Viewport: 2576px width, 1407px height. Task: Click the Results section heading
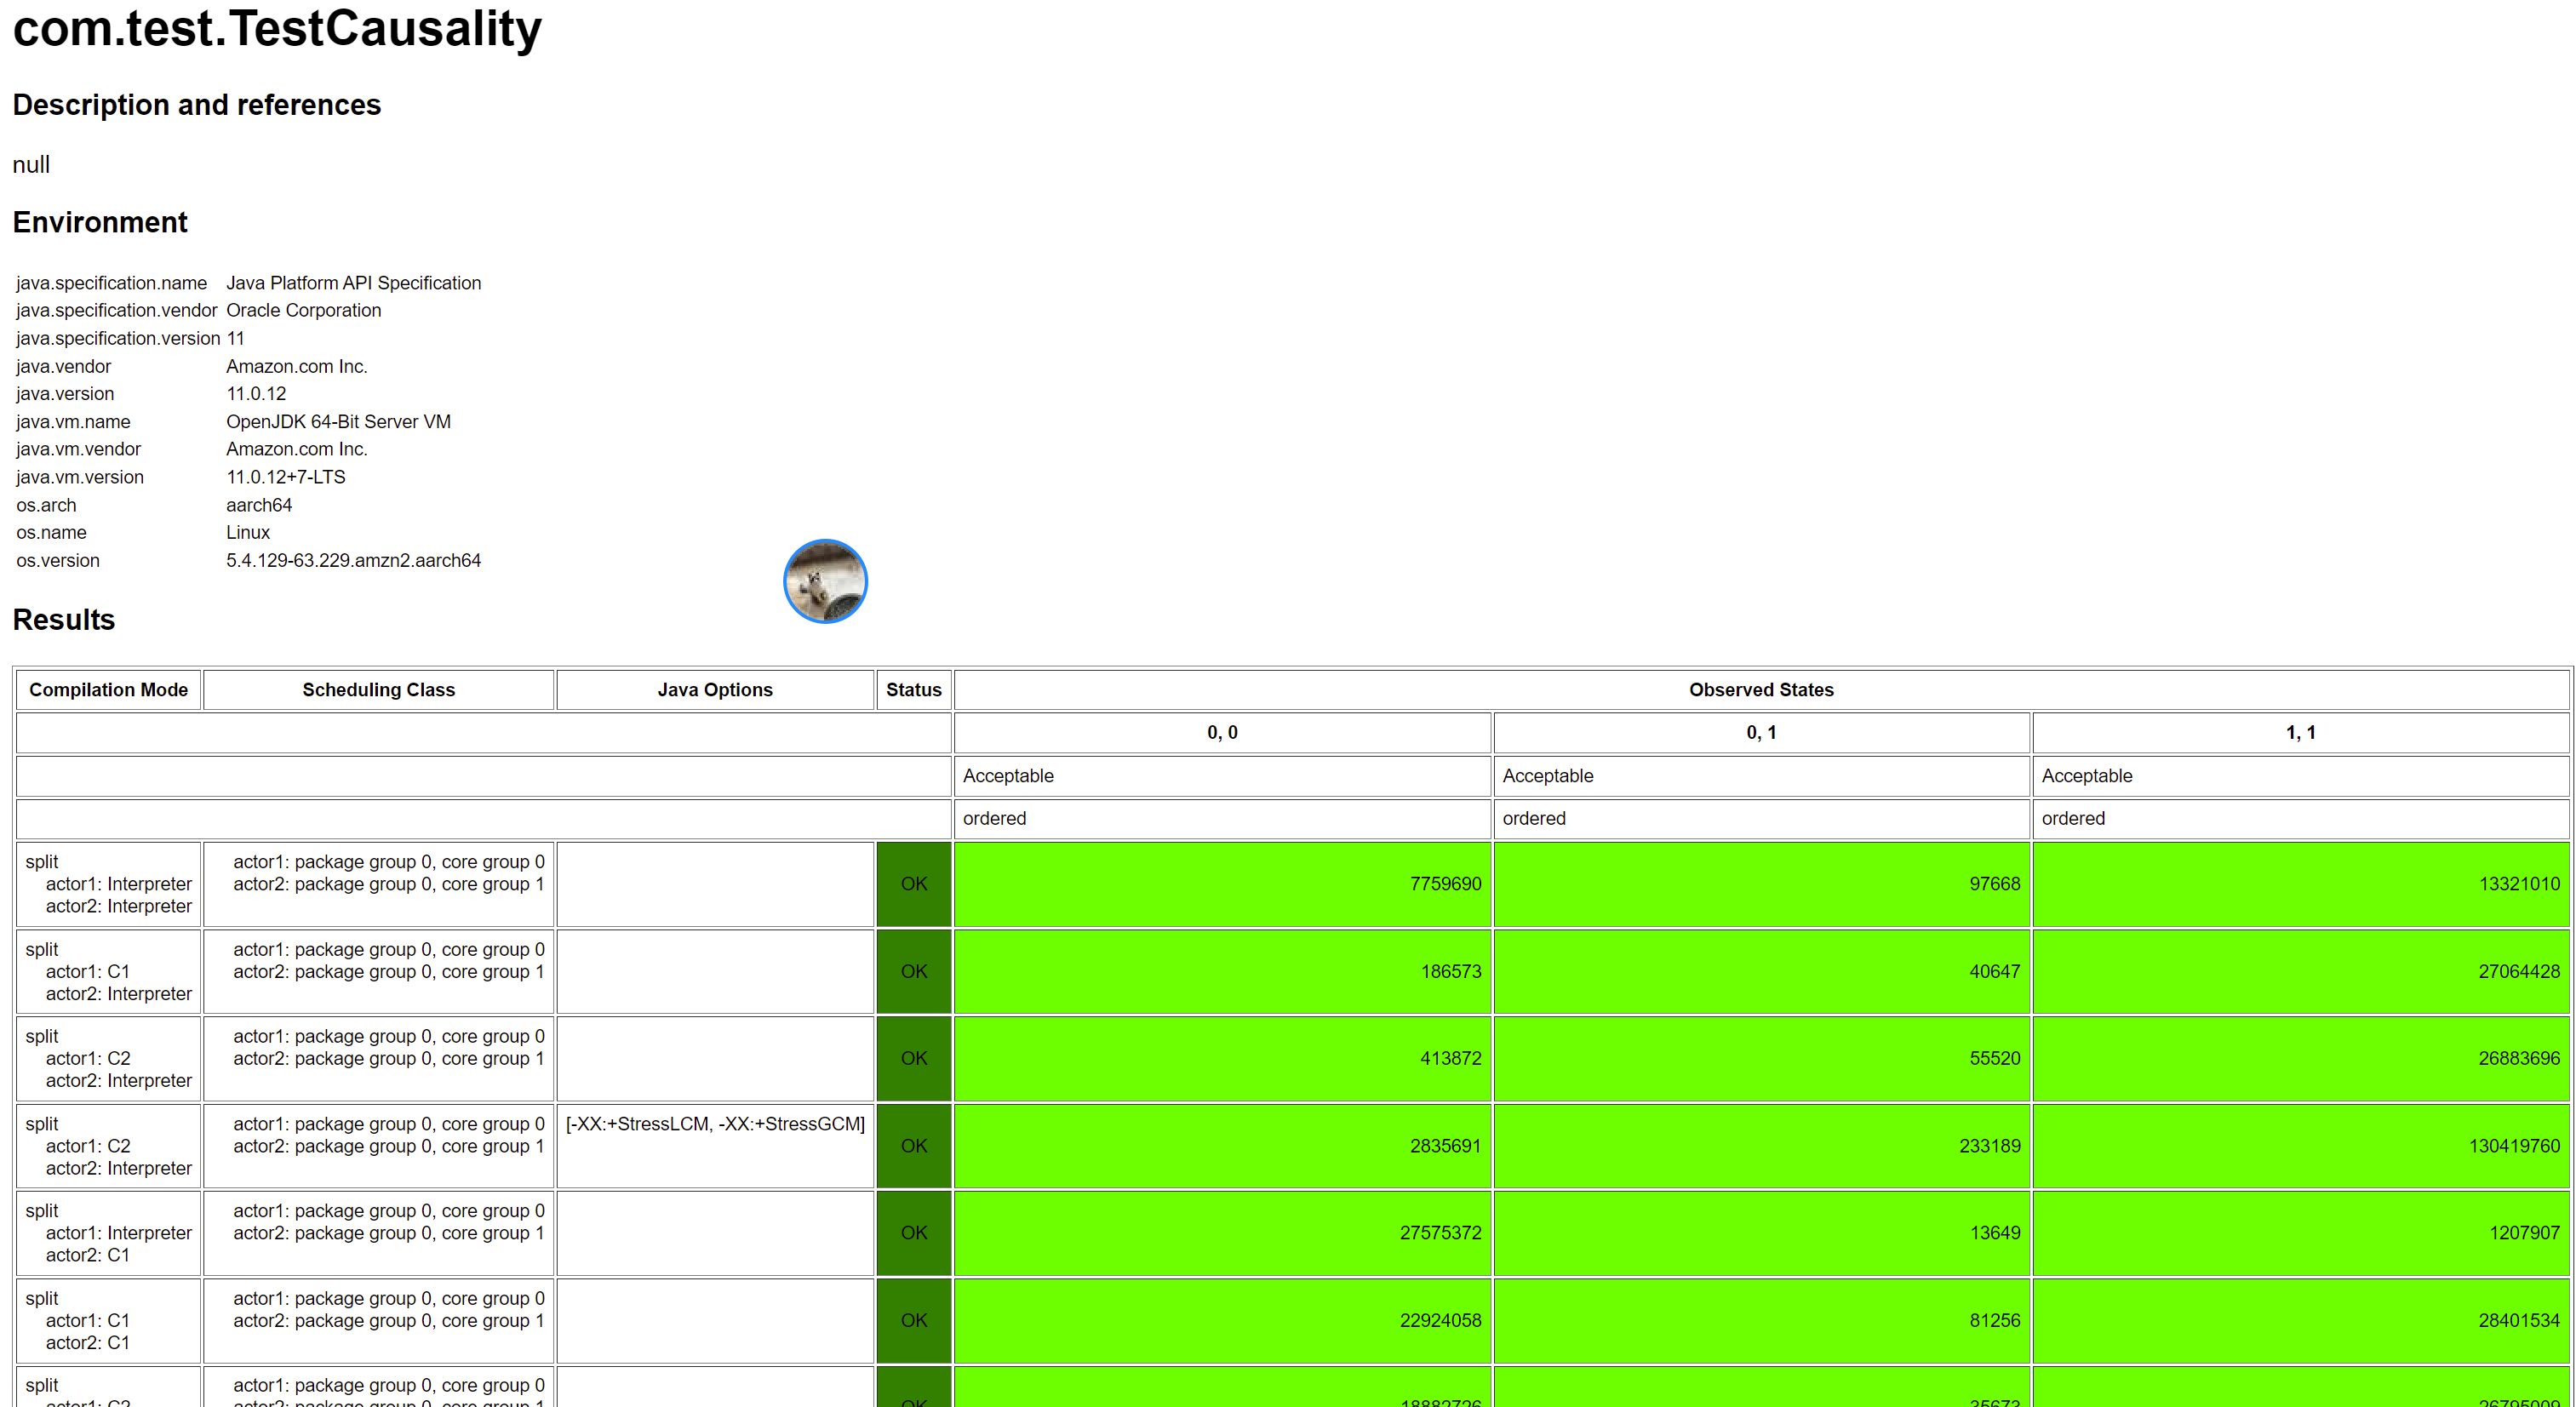64,620
